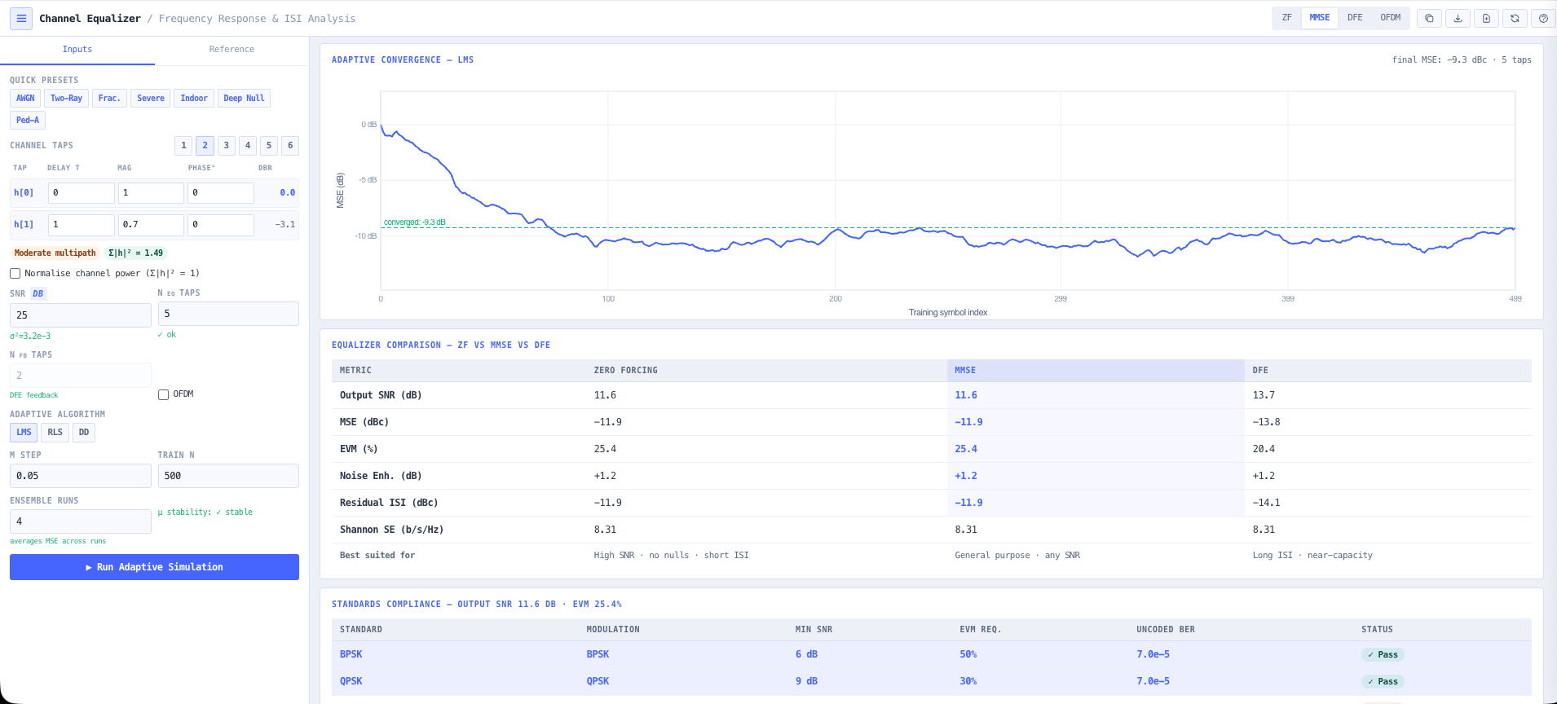Viewport: 1557px width, 704px height.
Task: Apply the Deep Null preset
Action: [x=244, y=98]
